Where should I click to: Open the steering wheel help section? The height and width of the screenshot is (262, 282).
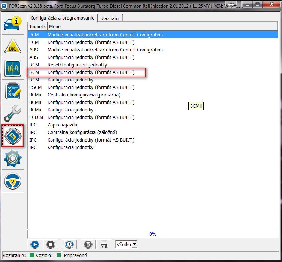coord(13,181)
